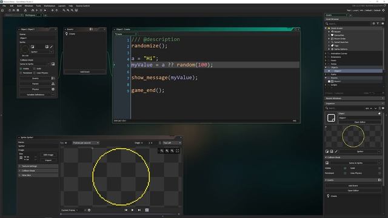Click the event flag icon in Events window header
Viewport: 388px width, 218px height.
tap(91, 29)
